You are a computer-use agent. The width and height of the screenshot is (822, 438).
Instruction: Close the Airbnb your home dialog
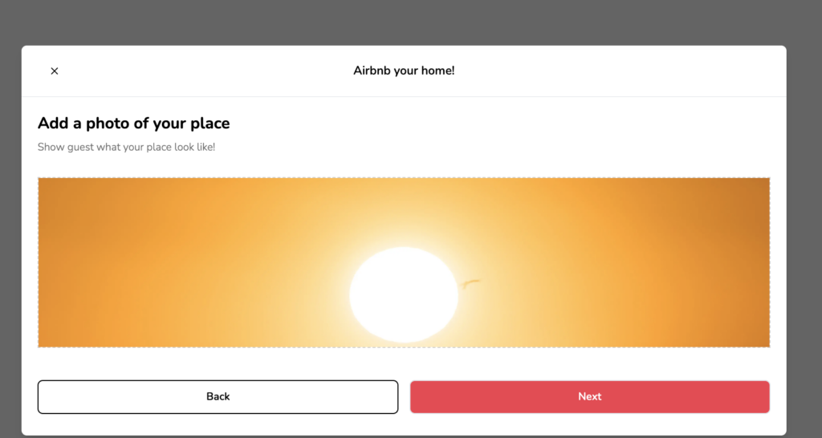click(x=55, y=71)
